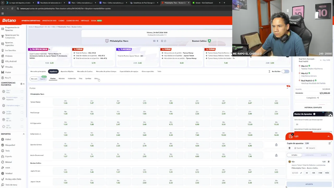Check the Champions League favorite checkbox
Viewport: 334px width, 188px height.
[22, 105]
